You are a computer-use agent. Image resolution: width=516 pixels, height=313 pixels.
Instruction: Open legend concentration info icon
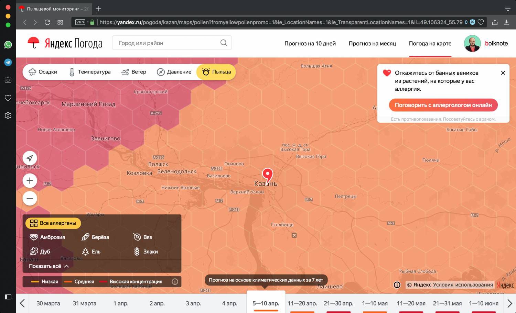(175, 282)
